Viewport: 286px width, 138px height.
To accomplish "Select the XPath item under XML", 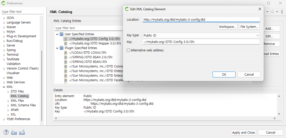I will [x=15, y=110].
